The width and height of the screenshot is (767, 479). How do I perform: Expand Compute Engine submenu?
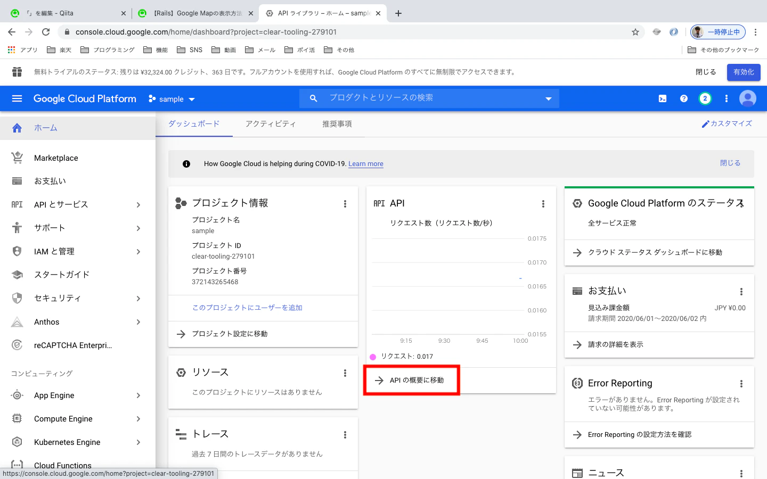[x=138, y=419]
